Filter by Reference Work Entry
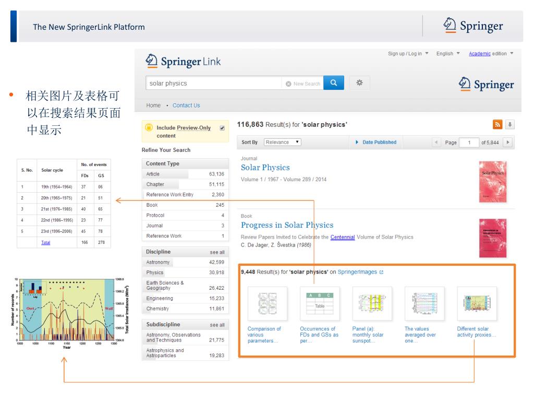The image size is (534, 401). 185,194
